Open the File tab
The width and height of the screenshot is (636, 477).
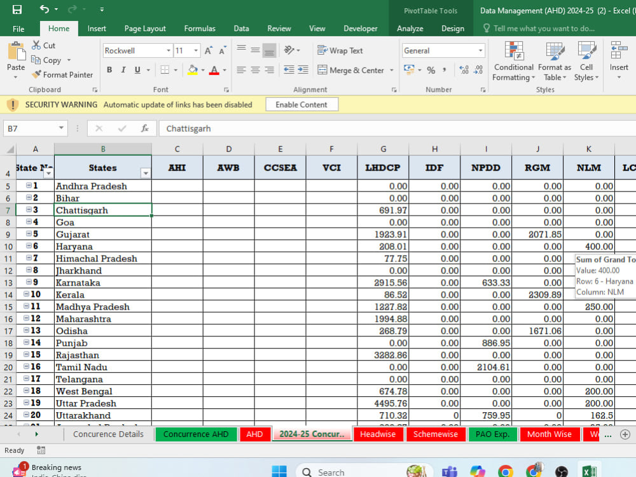[18, 29]
